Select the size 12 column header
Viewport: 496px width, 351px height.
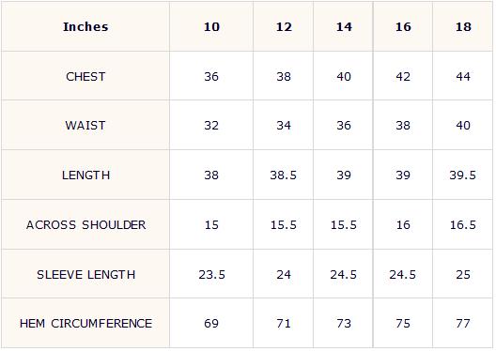coord(284,26)
